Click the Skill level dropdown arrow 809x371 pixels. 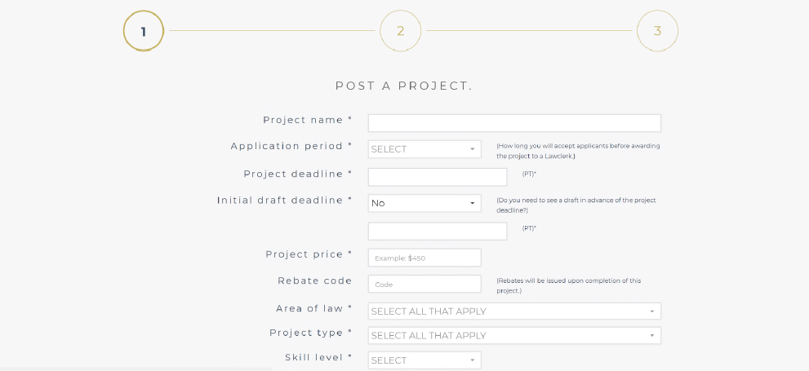click(x=472, y=360)
